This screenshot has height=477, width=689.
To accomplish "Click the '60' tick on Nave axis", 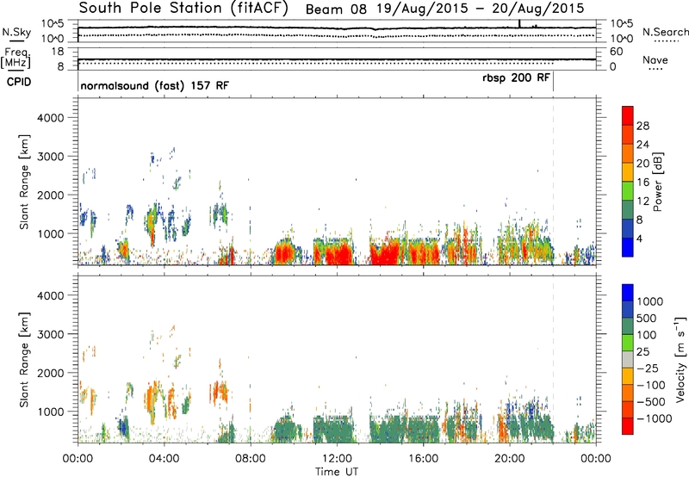I will (x=617, y=52).
